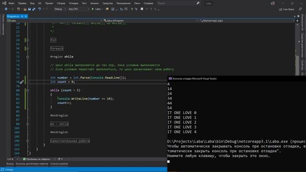Open the document tab list dropdown arrow
The width and height of the screenshot is (306, 172).
(295, 16)
